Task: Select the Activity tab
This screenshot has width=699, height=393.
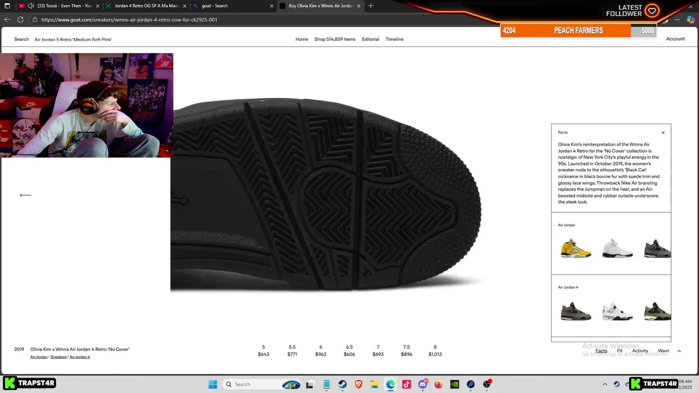Action: click(x=640, y=351)
